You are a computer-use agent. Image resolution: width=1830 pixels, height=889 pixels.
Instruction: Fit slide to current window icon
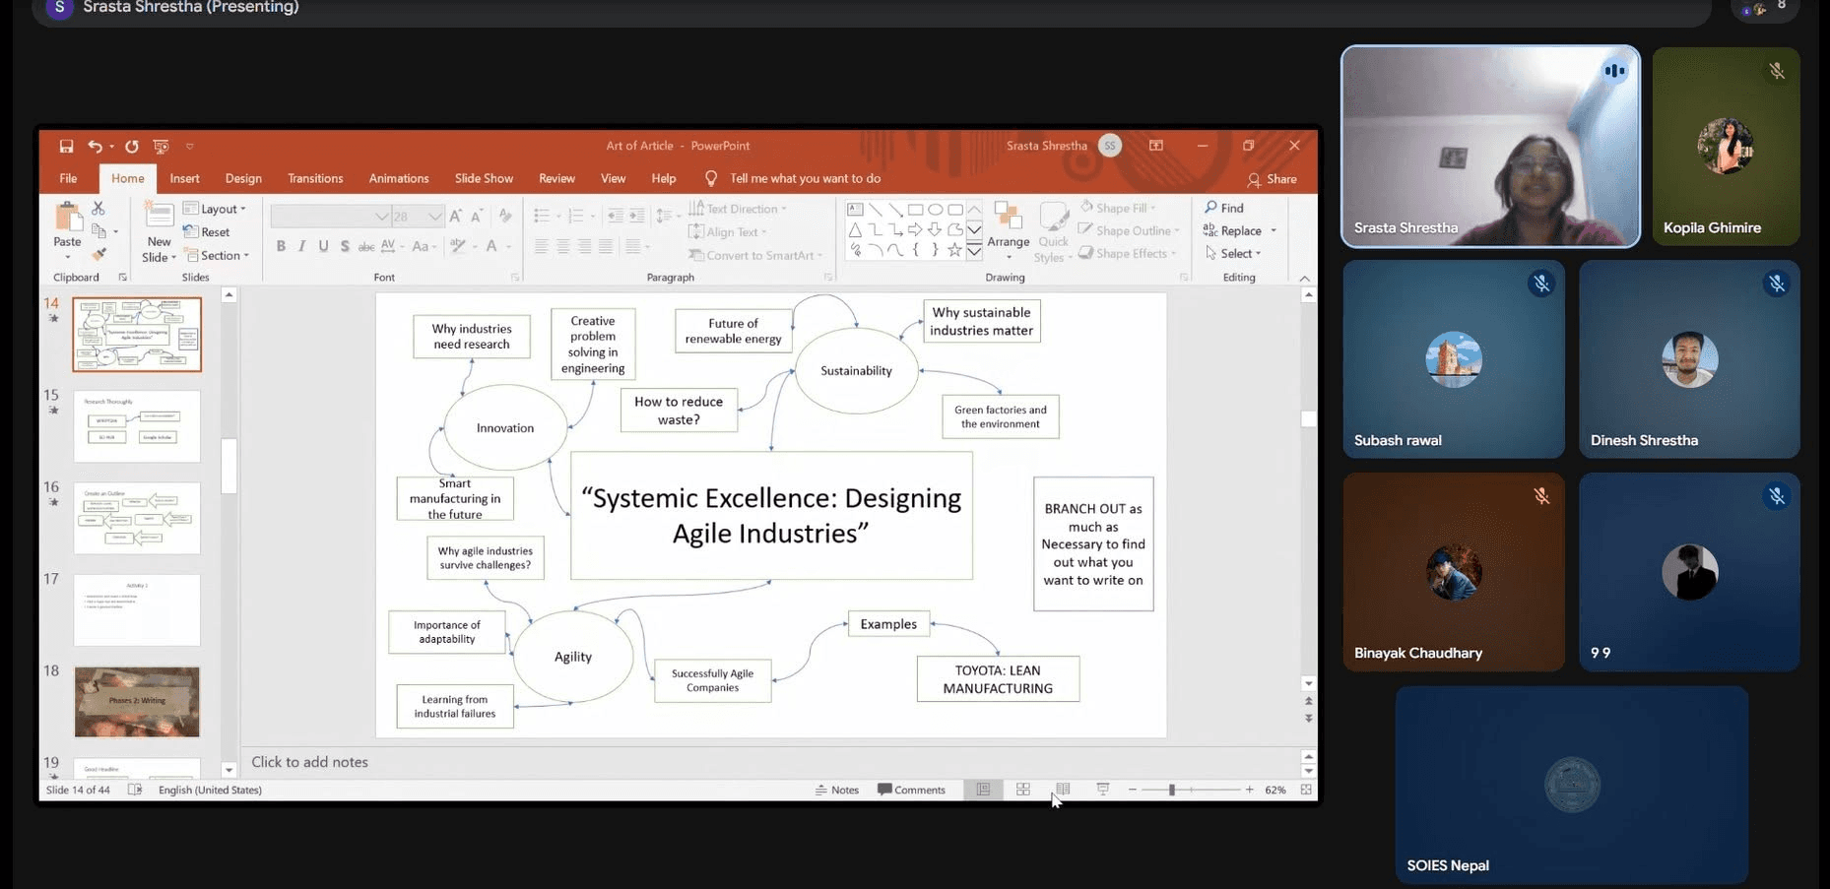pyautogui.click(x=1306, y=790)
